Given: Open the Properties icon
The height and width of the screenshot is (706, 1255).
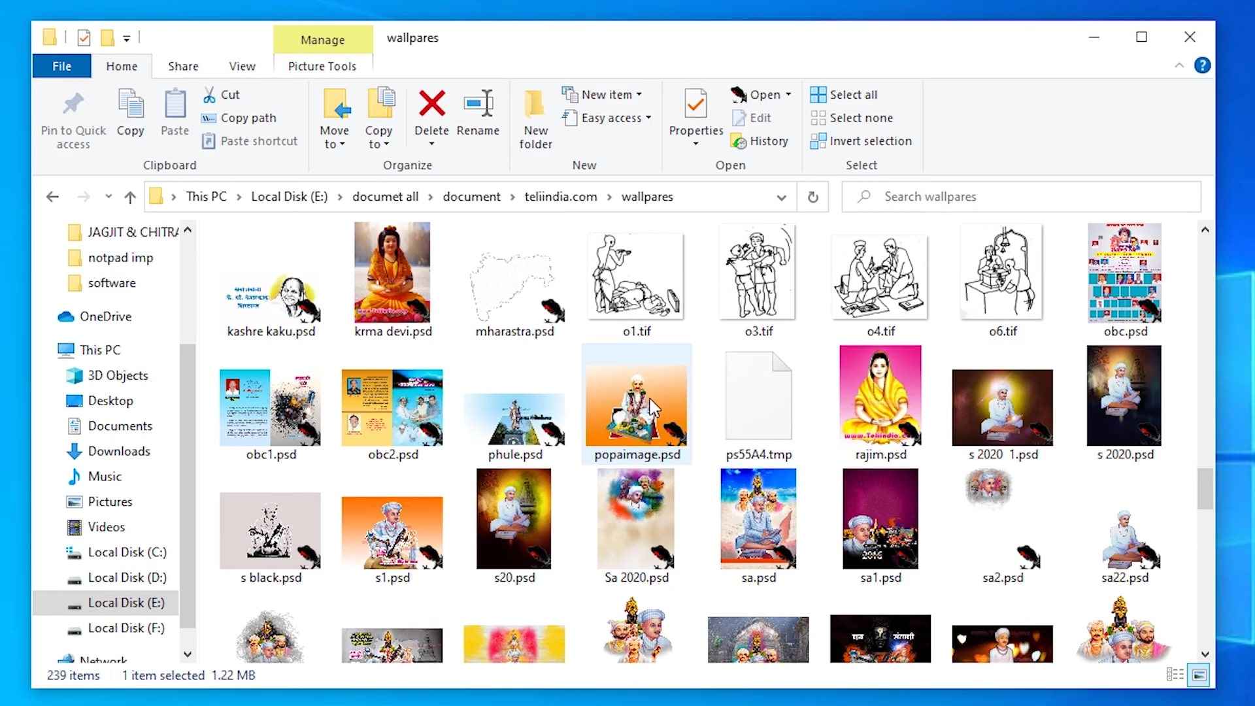Looking at the screenshot, I should click(695, 105).
